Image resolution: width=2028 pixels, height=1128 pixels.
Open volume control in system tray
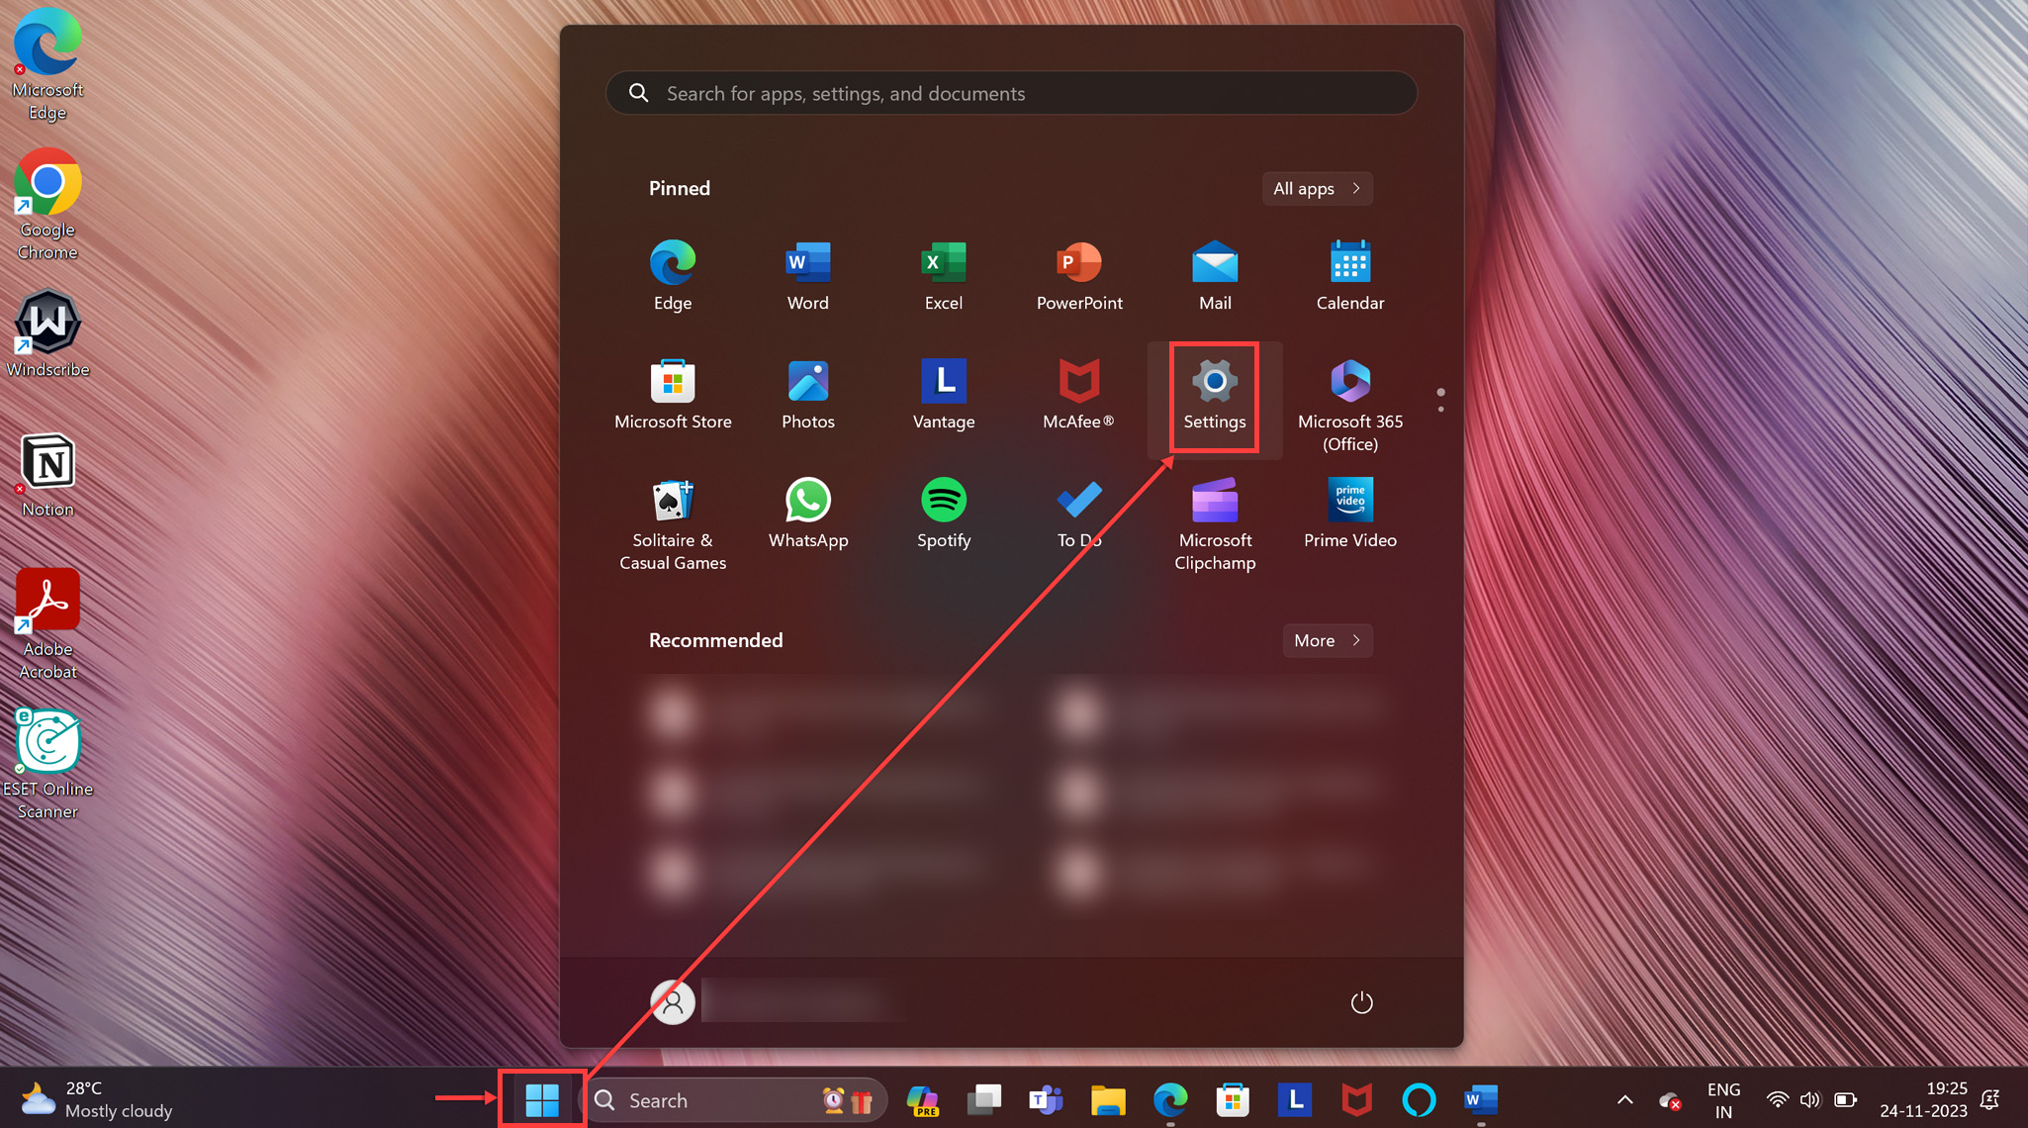point(1810,1099)
